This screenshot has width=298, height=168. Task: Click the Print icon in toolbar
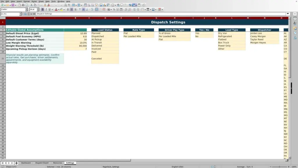click(23, 5)
